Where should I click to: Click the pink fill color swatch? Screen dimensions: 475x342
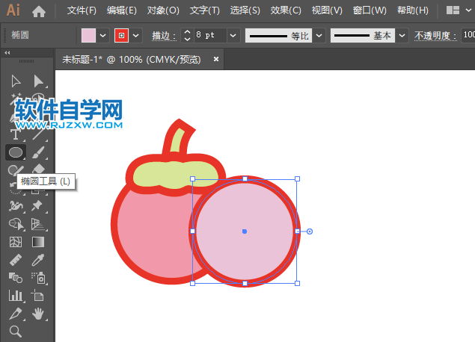(x=88, y=35)
